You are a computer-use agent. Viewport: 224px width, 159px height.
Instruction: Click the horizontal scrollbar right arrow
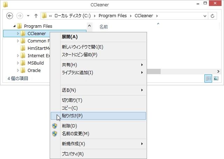pos(218,71)
